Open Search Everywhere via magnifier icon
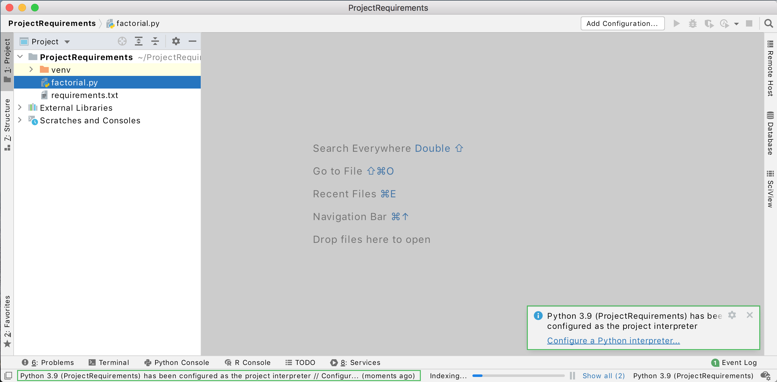This screenshot has height=382, width=777. coord(769,23)
